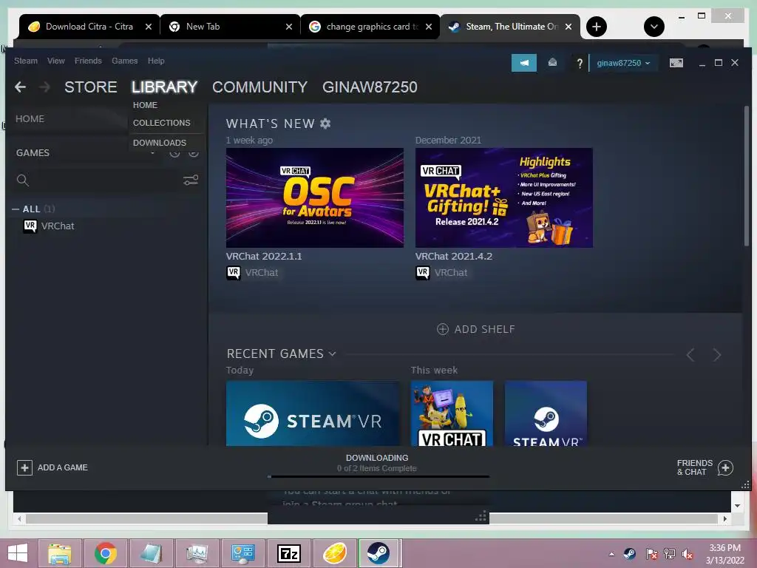This screenshot has width=757, height=568.
Task: Select HOME in the Library dropdown
Action: coord(146,105)
